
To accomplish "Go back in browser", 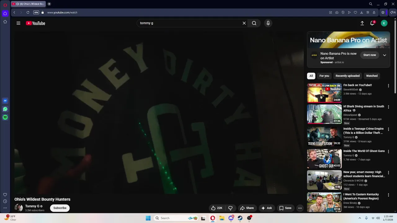I will click(x=14, y=12).
